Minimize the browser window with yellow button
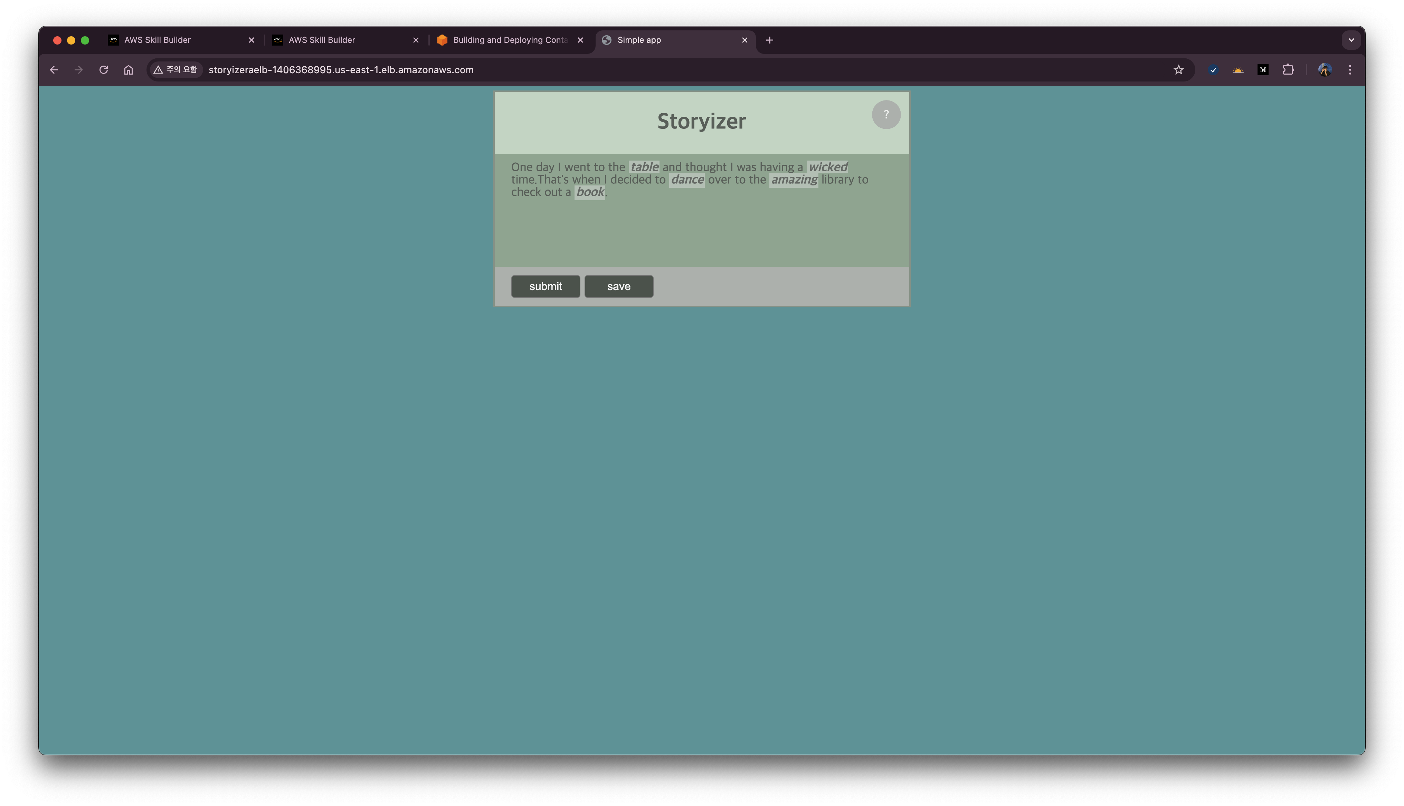Image resolution: width=1404 pixels, height=806 pixels. [x=71, y=40]
